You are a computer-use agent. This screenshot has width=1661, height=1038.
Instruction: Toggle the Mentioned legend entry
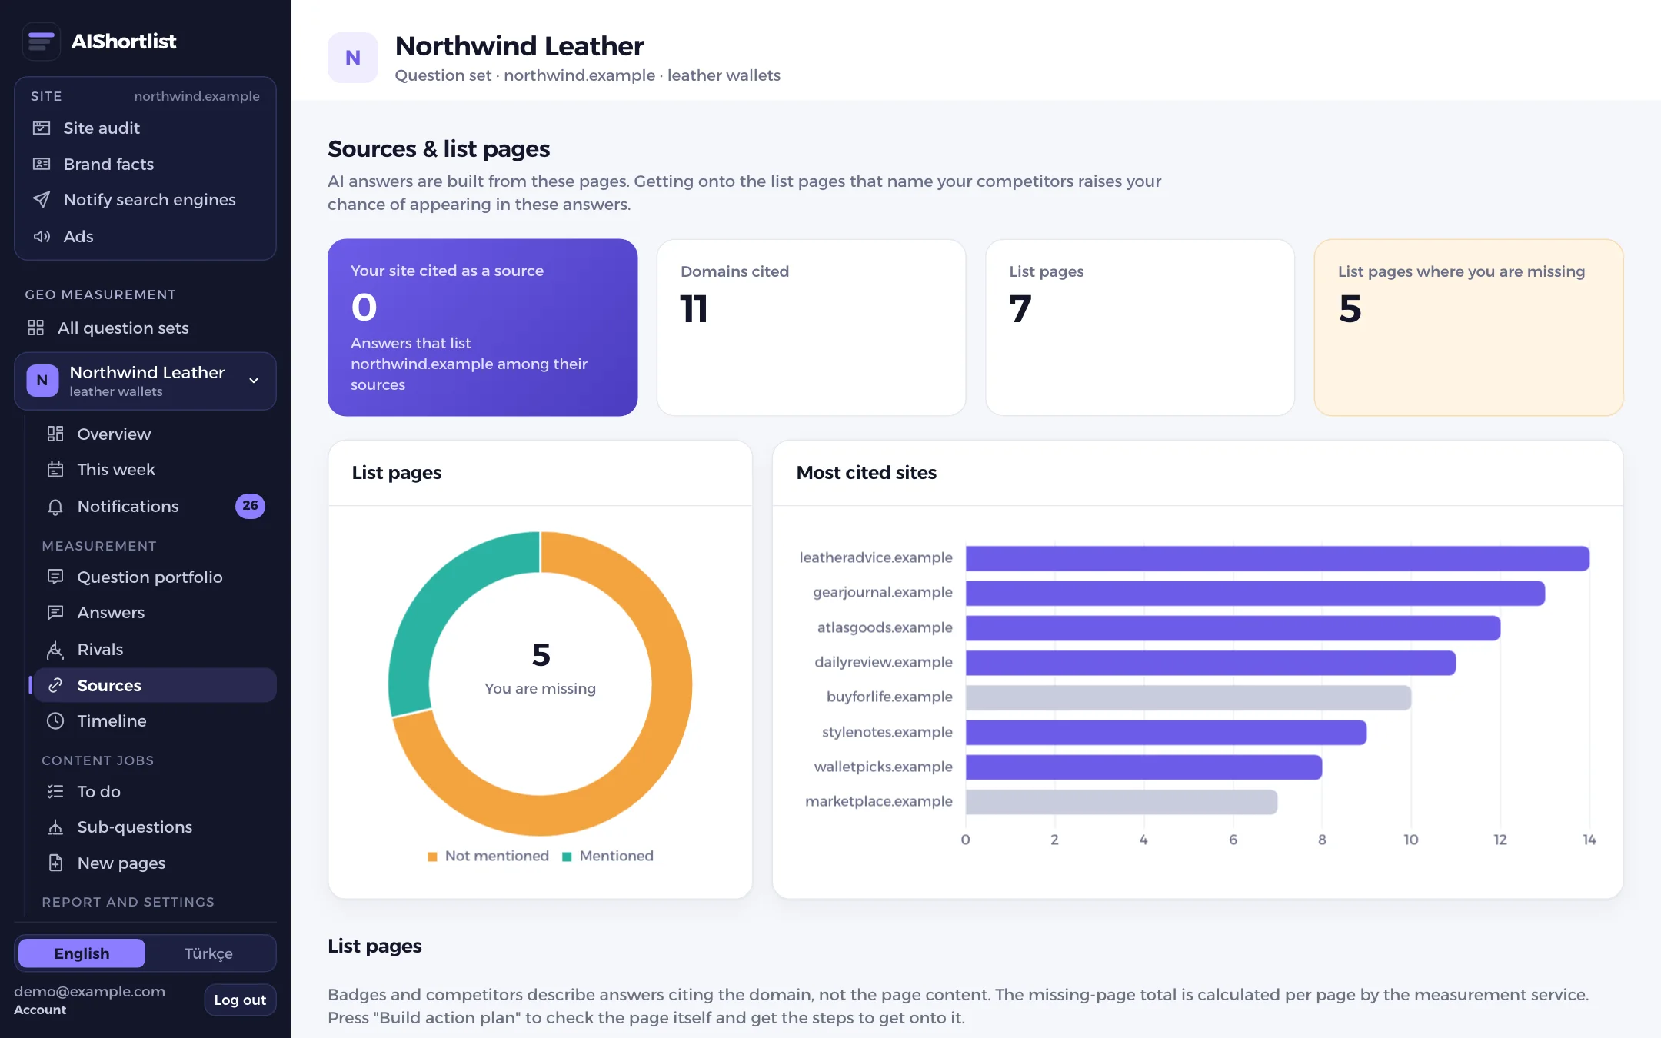coord(607,856)
